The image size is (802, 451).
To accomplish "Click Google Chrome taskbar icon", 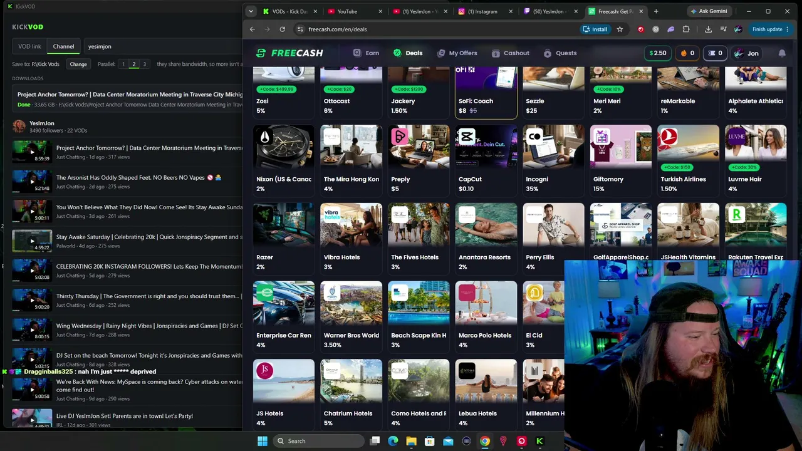I will point(484,441).
